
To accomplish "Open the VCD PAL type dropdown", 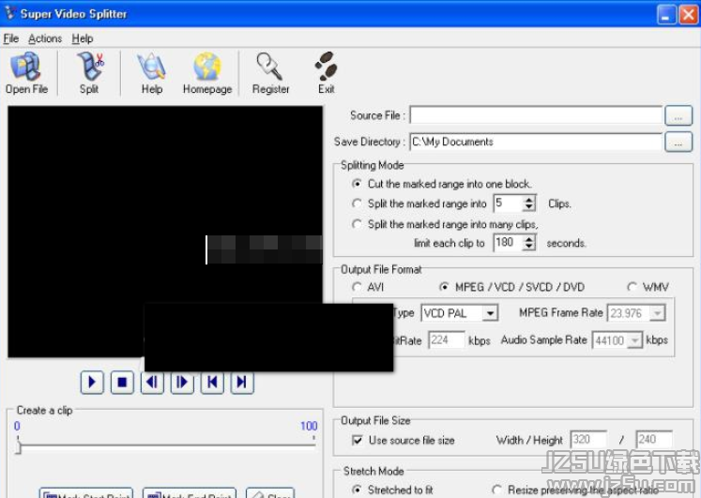I will [x=490, y=313].
